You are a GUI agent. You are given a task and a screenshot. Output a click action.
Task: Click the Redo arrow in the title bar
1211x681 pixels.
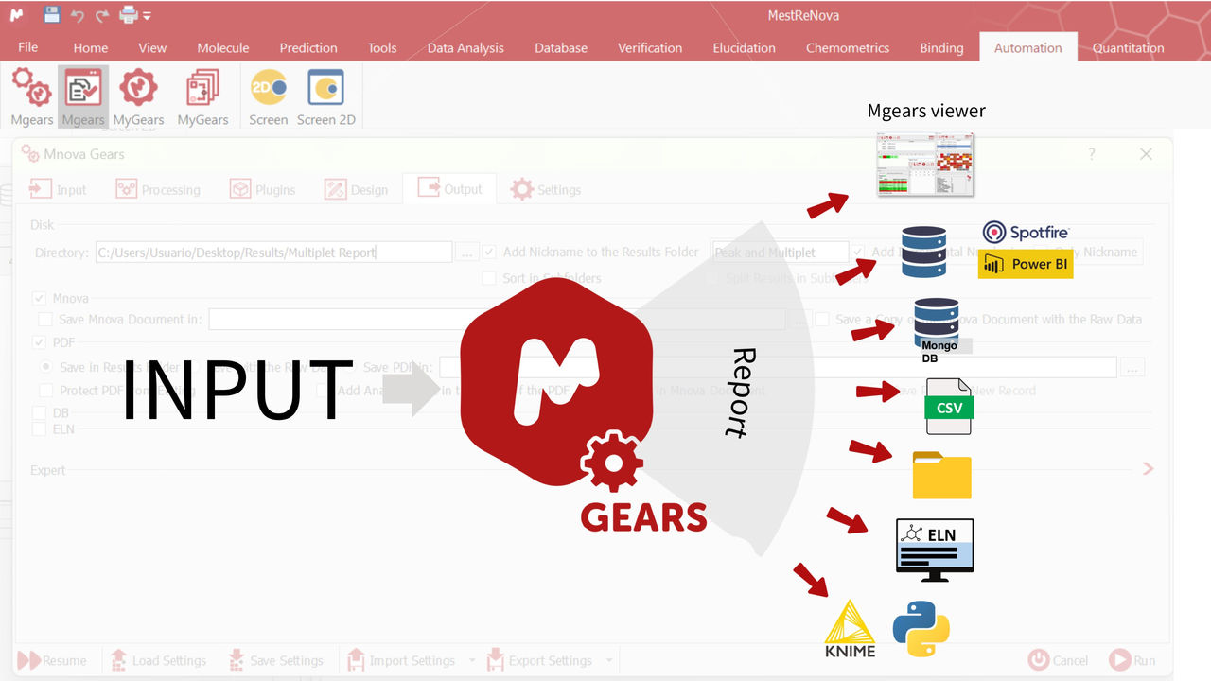(102, 15)
